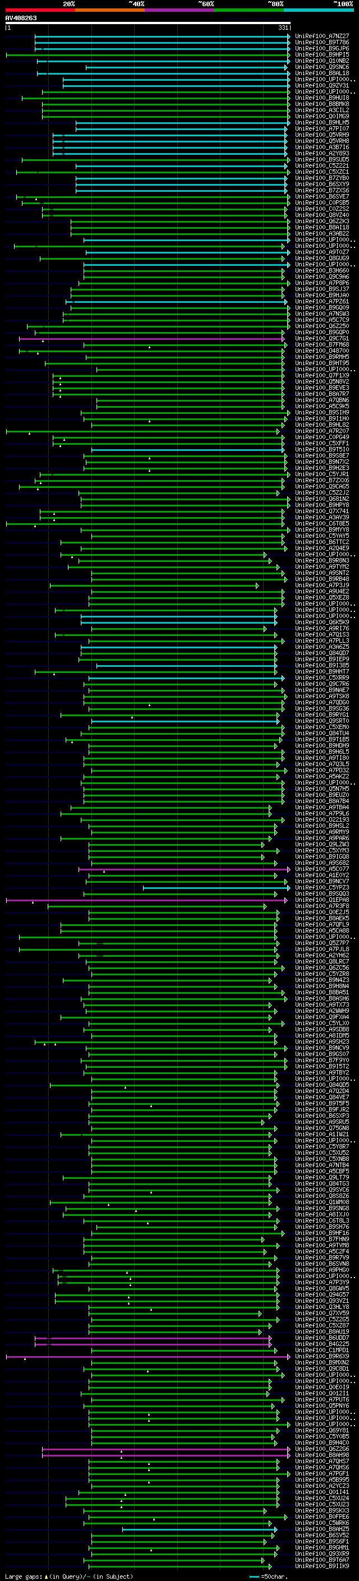The width and height of the screenshot is (359, 1581).
Task: Click the UniRef100_B9GHM1 label
Action: point(321,1547)
